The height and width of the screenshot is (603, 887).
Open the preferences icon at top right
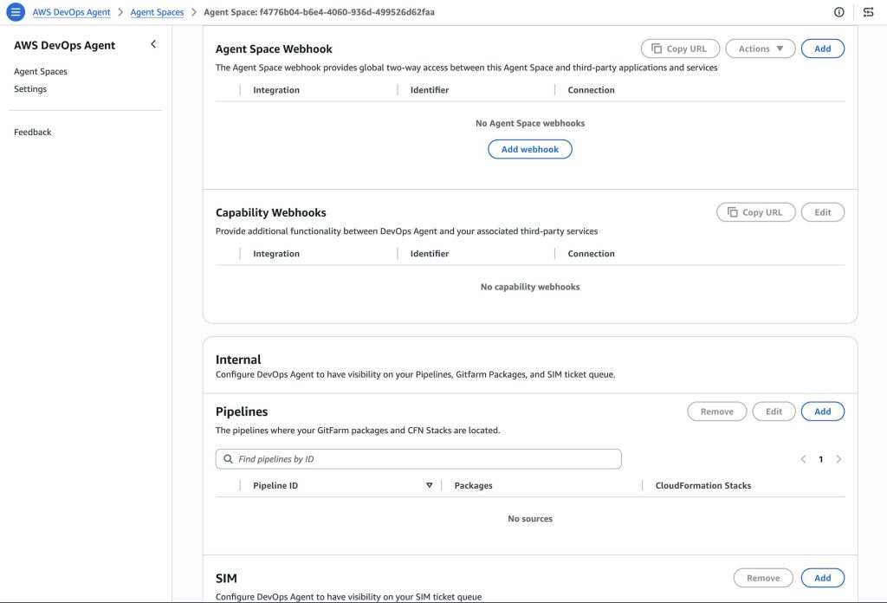[868, 12]
